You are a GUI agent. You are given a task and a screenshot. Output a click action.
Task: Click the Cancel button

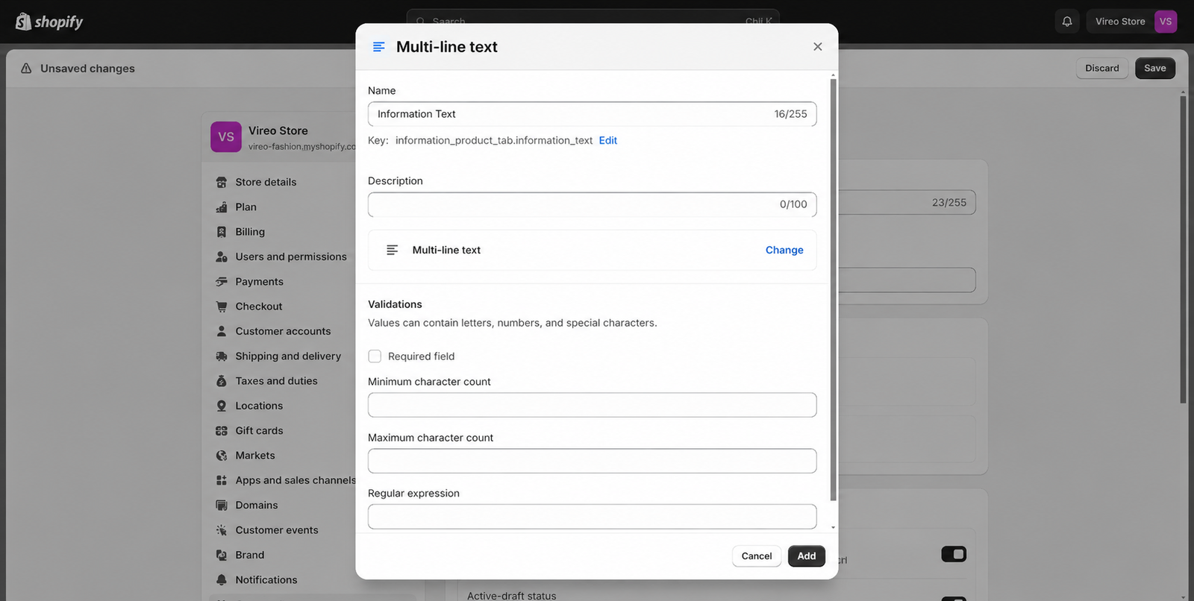[757, 556]
